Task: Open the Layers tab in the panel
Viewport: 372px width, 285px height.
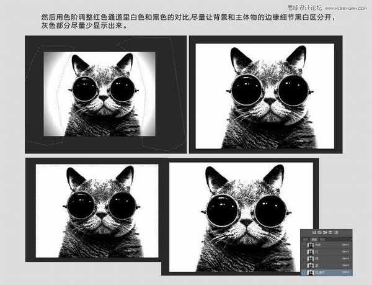Action: [x=306, y=239]
